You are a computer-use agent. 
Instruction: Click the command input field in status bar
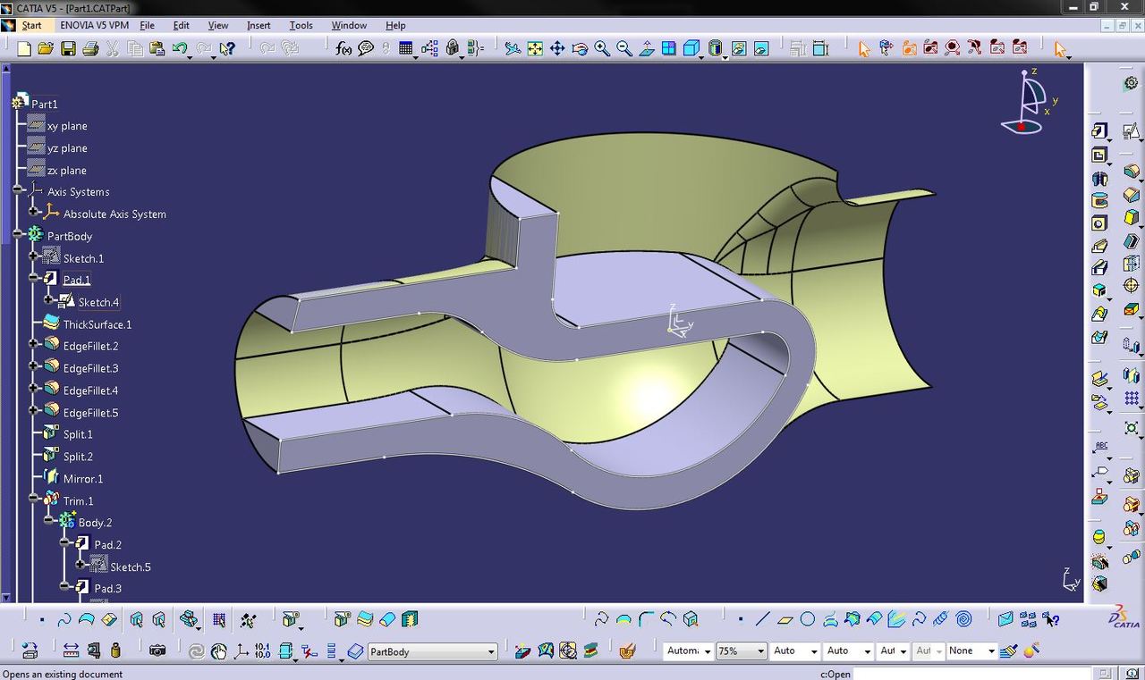pos(971,674)
